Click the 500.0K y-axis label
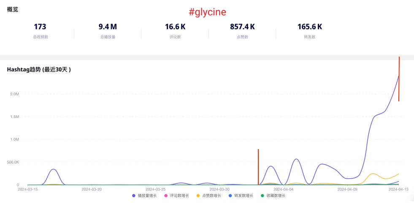This screenshot has width=414, height=207. click(x=12, y=162)
